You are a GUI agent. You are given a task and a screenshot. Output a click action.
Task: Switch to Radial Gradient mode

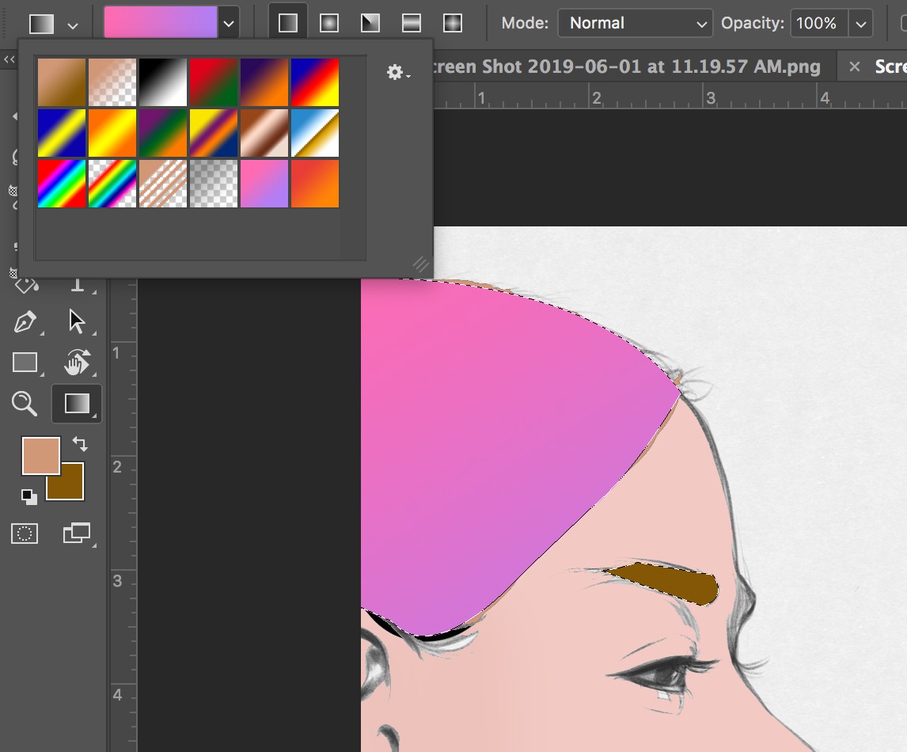click(328, 23)
